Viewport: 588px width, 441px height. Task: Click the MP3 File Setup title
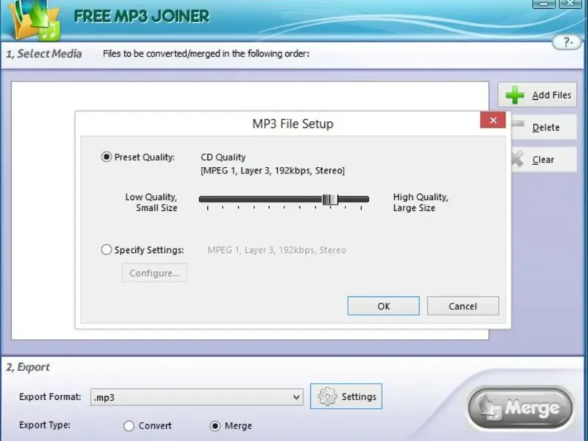pyautogui.click(x=293, y=123)
